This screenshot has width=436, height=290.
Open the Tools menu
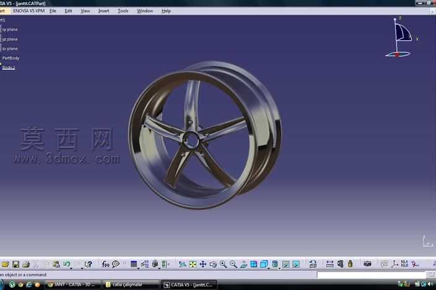coord(123,11)
